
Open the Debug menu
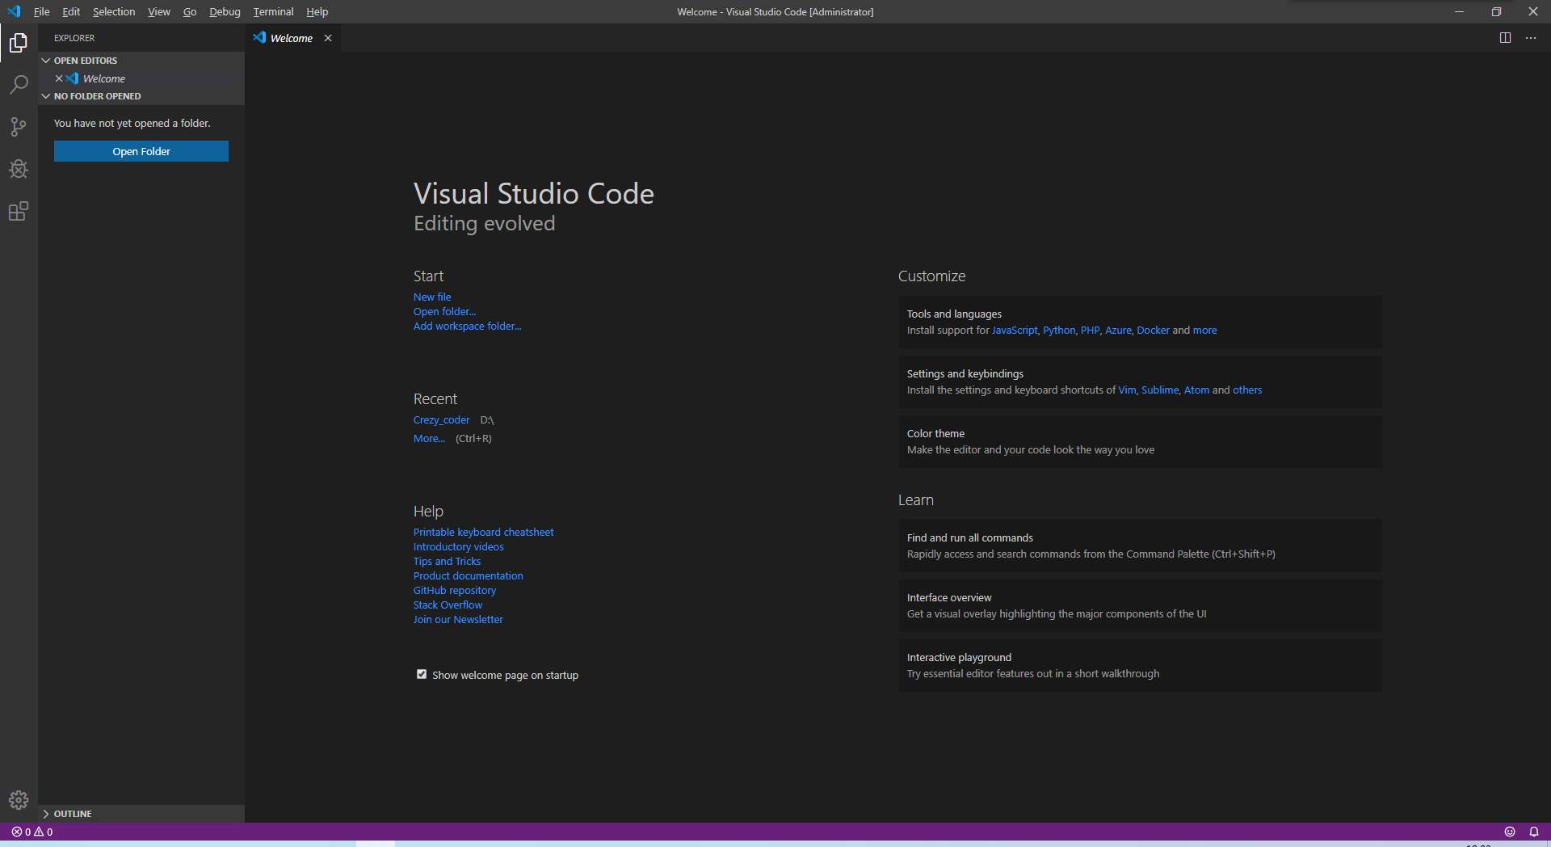[225, 11]
